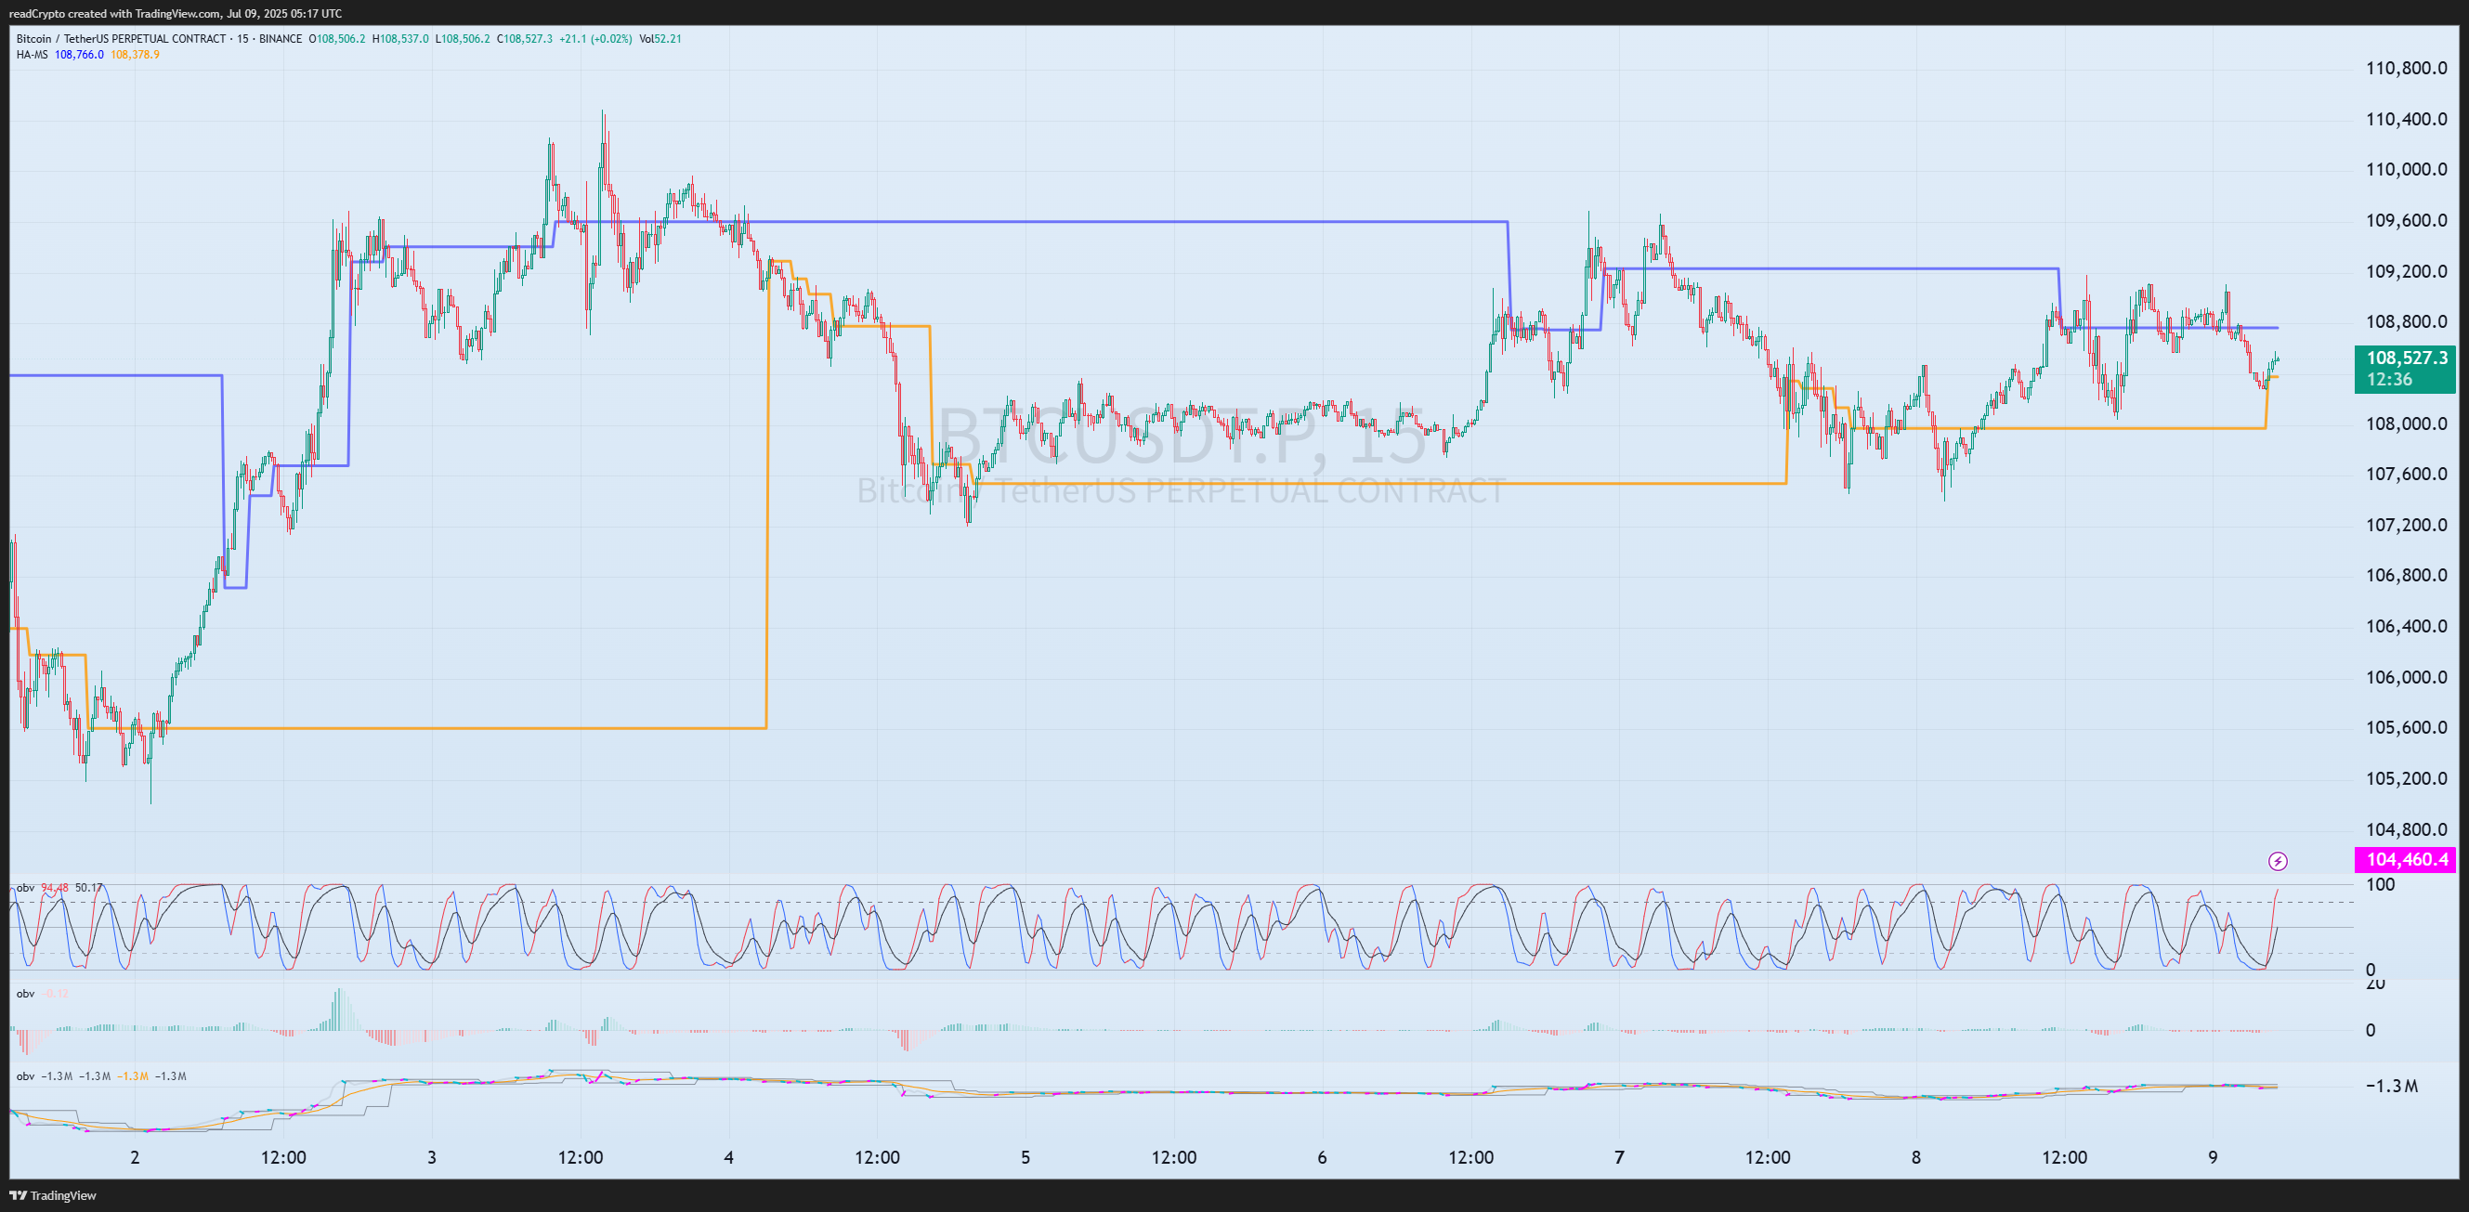2469x1212 pixels.
Task: Click the obv label showing 94.48 and 50.17
Action: [x=59, y=888]
